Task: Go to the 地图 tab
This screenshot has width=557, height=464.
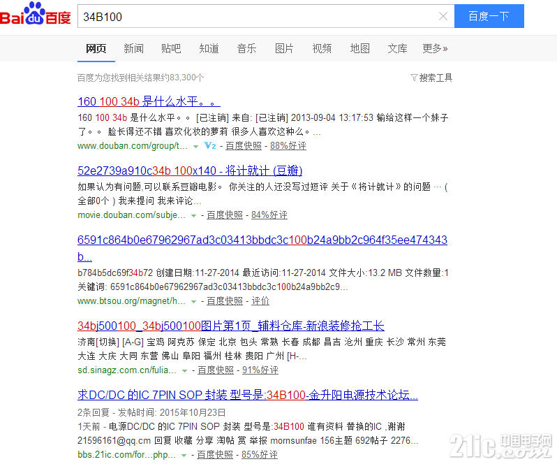Action: point(360,48)
